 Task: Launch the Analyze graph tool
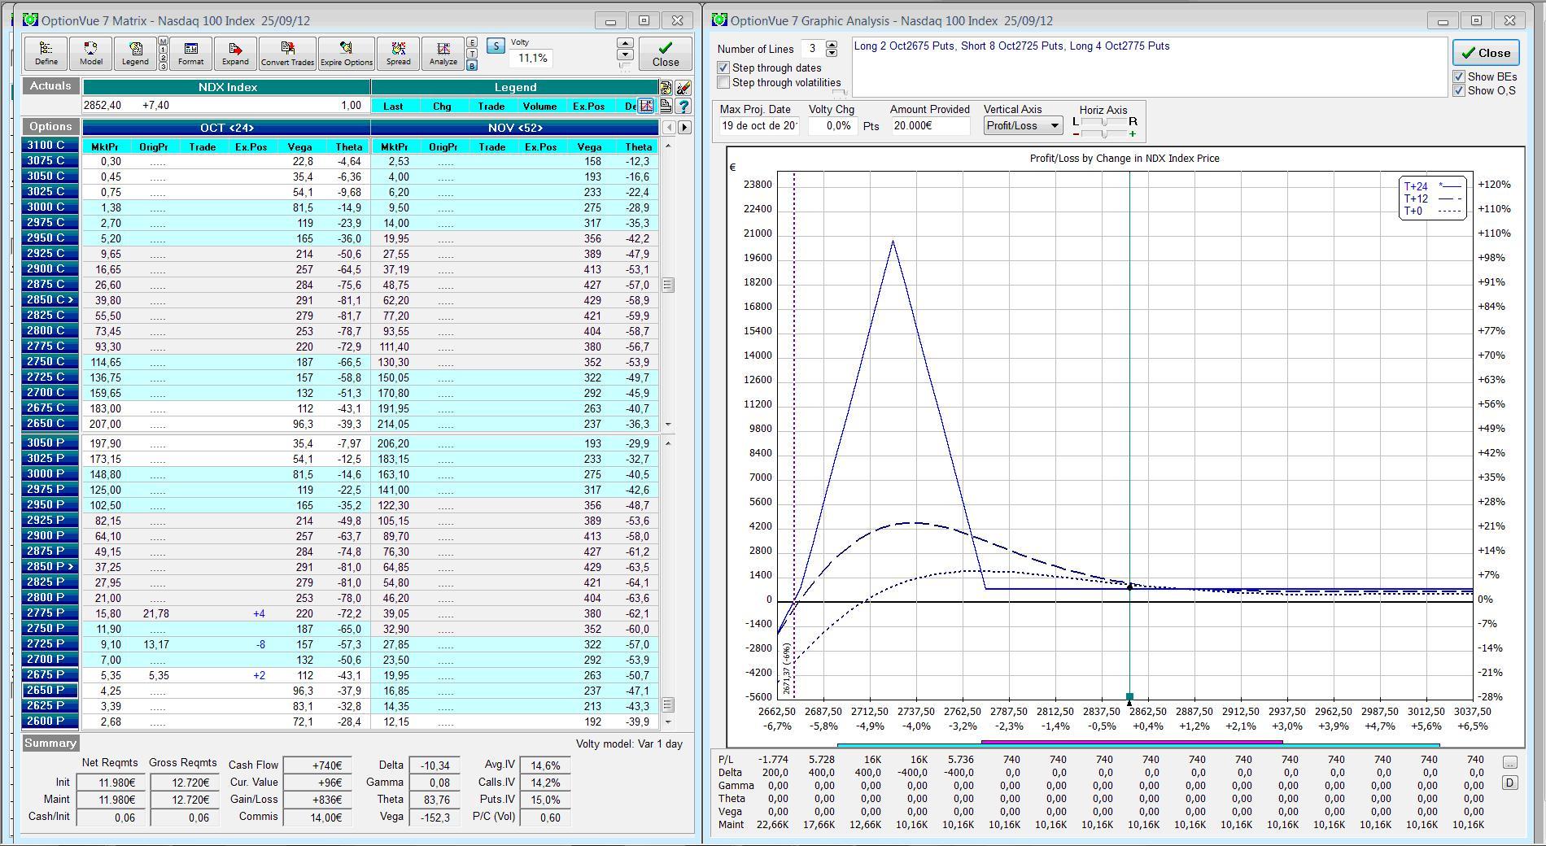[x=443, y=53]
